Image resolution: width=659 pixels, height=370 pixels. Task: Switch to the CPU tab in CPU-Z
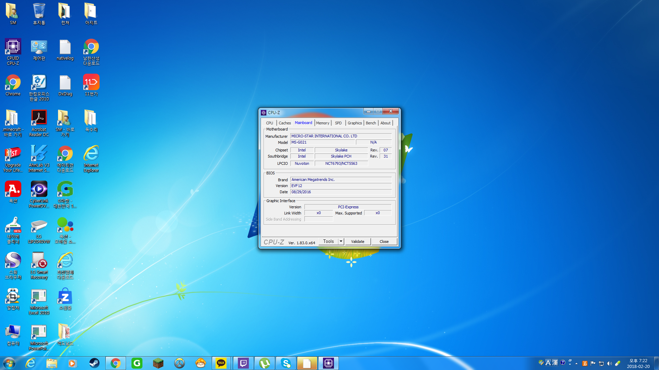tap(269, 123)
